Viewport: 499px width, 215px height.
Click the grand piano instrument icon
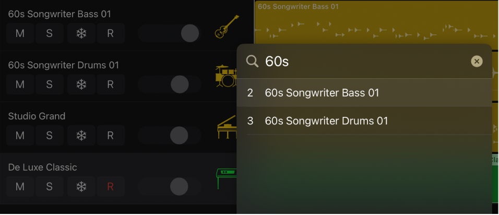click(227, 128)
